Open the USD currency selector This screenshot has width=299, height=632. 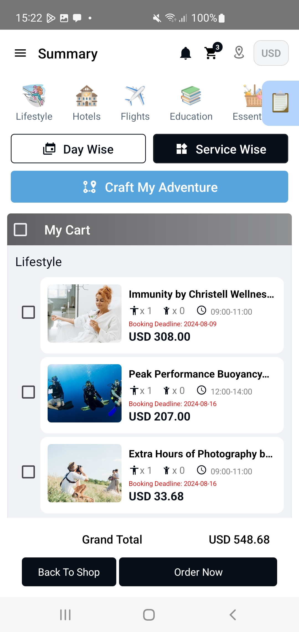pyautogui.click(x=271, y=53)
